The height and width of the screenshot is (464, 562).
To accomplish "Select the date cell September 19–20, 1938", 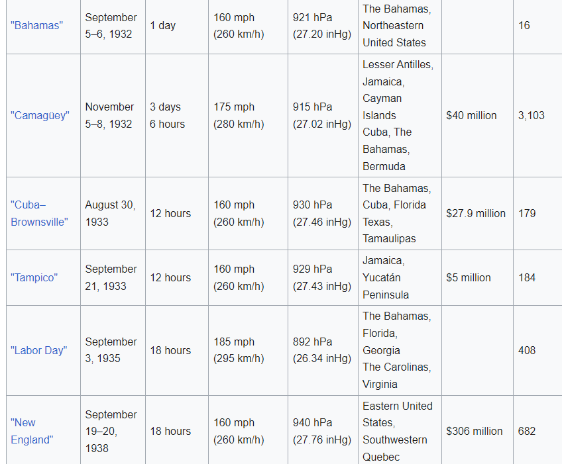I will pos(111,431).
